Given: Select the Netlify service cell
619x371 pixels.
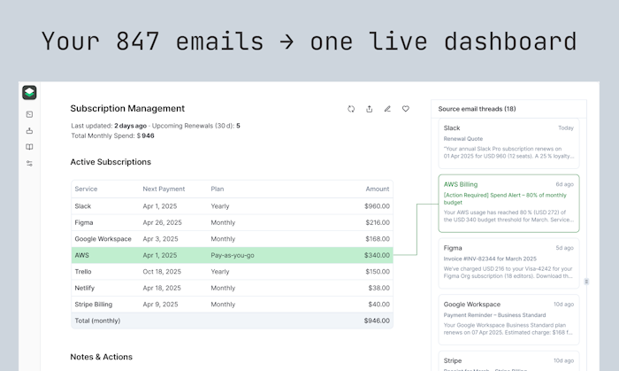Looking at the screenshot, I should pos(85,288).
